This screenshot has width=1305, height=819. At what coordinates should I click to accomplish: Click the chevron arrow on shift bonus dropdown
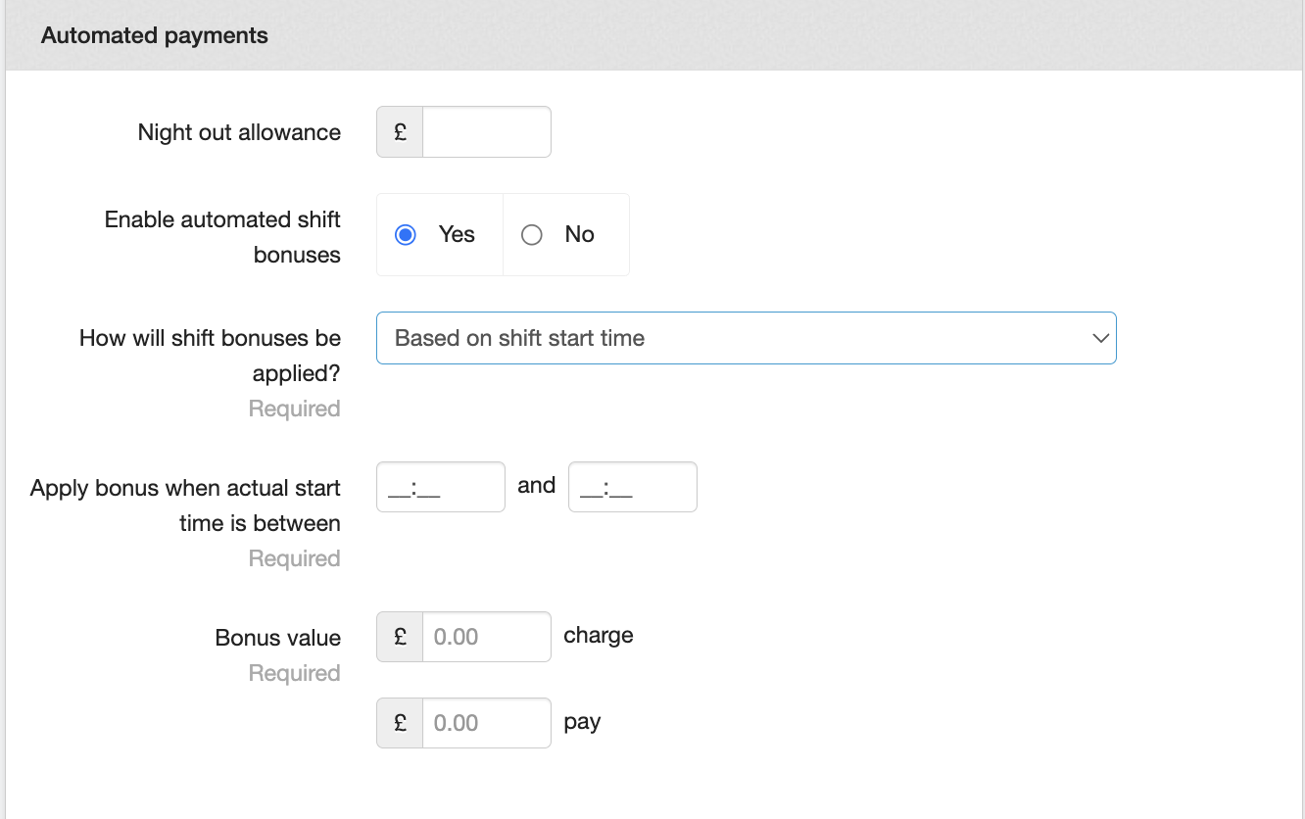tap(1100, 338)
